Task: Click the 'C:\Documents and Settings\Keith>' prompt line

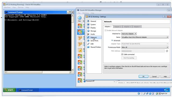Action: point(22,20)
